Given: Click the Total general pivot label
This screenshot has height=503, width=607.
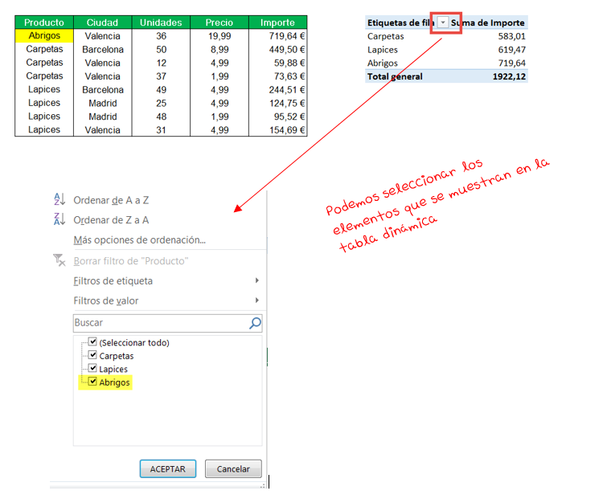Looking at the screenshot, I should (x=395, y=76).
